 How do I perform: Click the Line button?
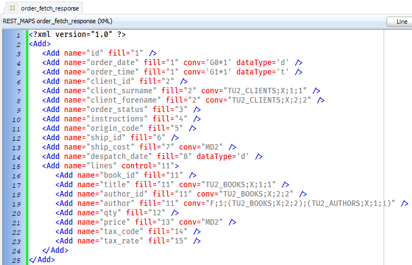(x=401, y=22)
